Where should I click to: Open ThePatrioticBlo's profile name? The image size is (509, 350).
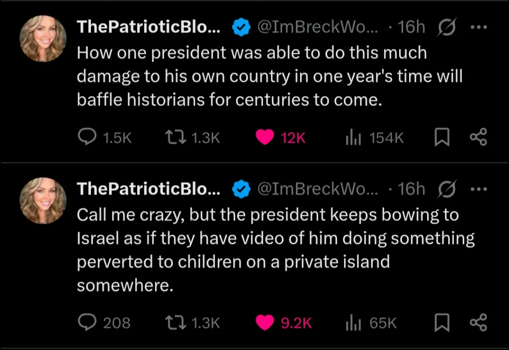point(148,27)
